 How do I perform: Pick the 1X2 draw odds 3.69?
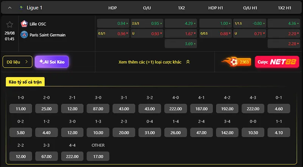[181, 44]
